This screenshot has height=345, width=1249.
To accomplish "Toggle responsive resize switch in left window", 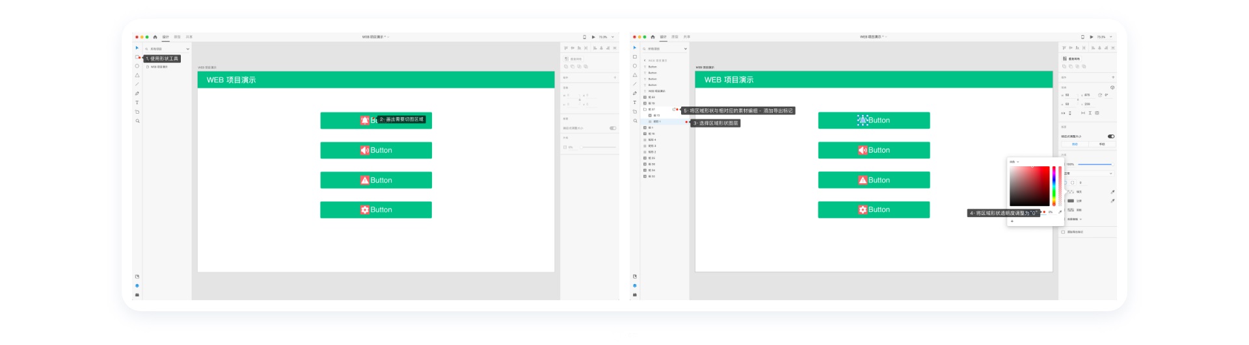I will pos(613,128).
